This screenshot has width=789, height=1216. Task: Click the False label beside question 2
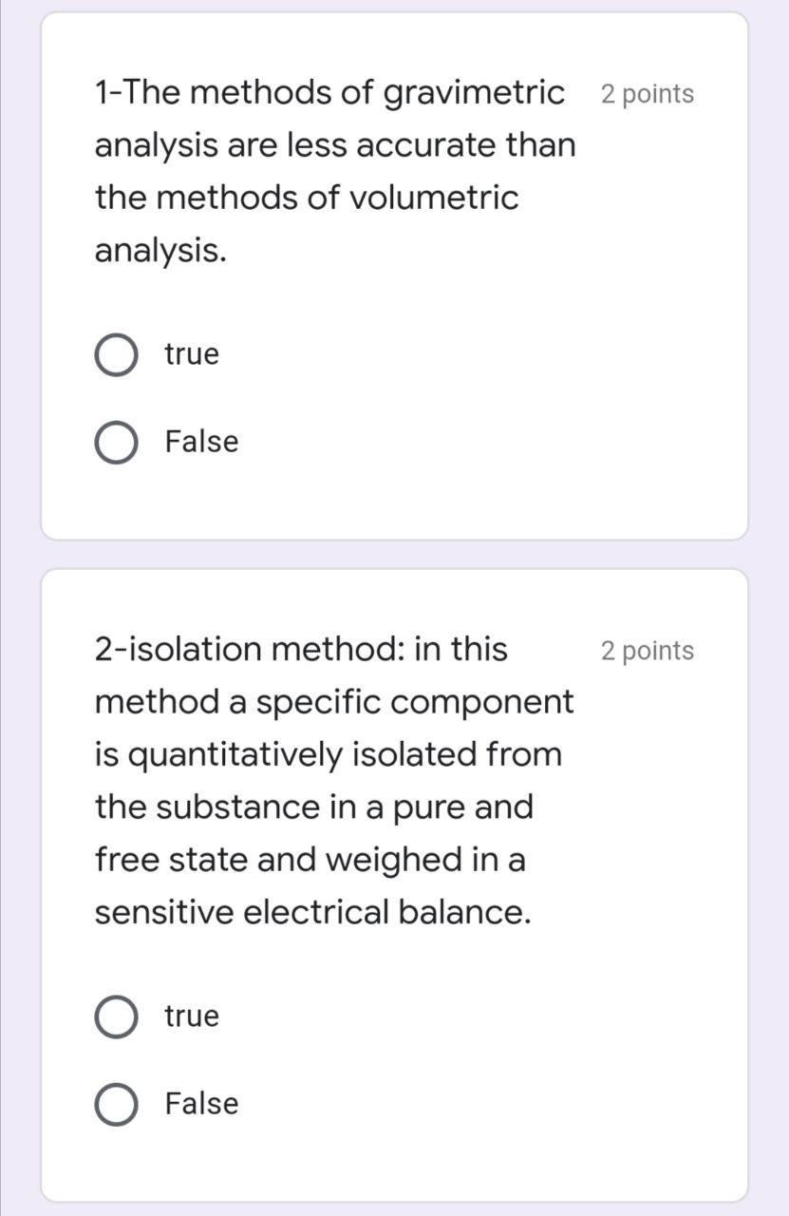(199, 1103)
